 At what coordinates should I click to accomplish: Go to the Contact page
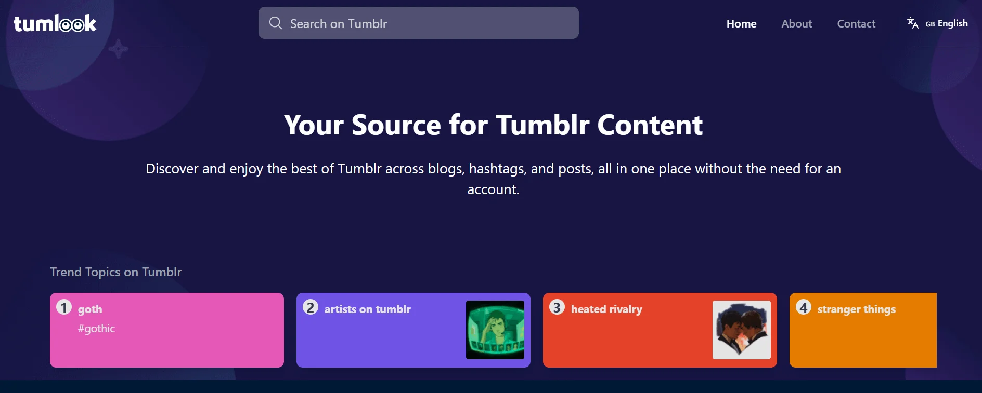(x=856, y=23)
